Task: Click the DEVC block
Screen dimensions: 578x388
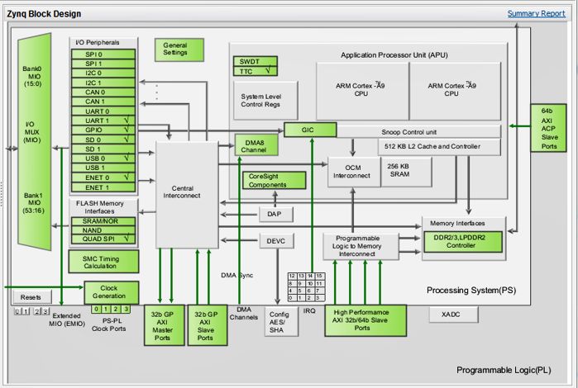Action: [277, 241]
